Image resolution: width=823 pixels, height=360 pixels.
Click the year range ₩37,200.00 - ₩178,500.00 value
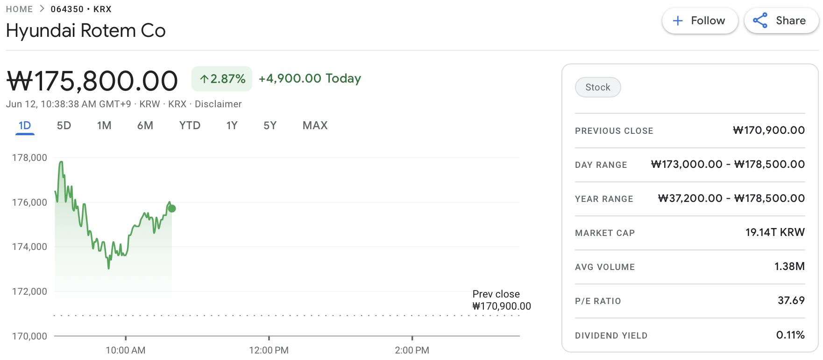click(731, 199)
